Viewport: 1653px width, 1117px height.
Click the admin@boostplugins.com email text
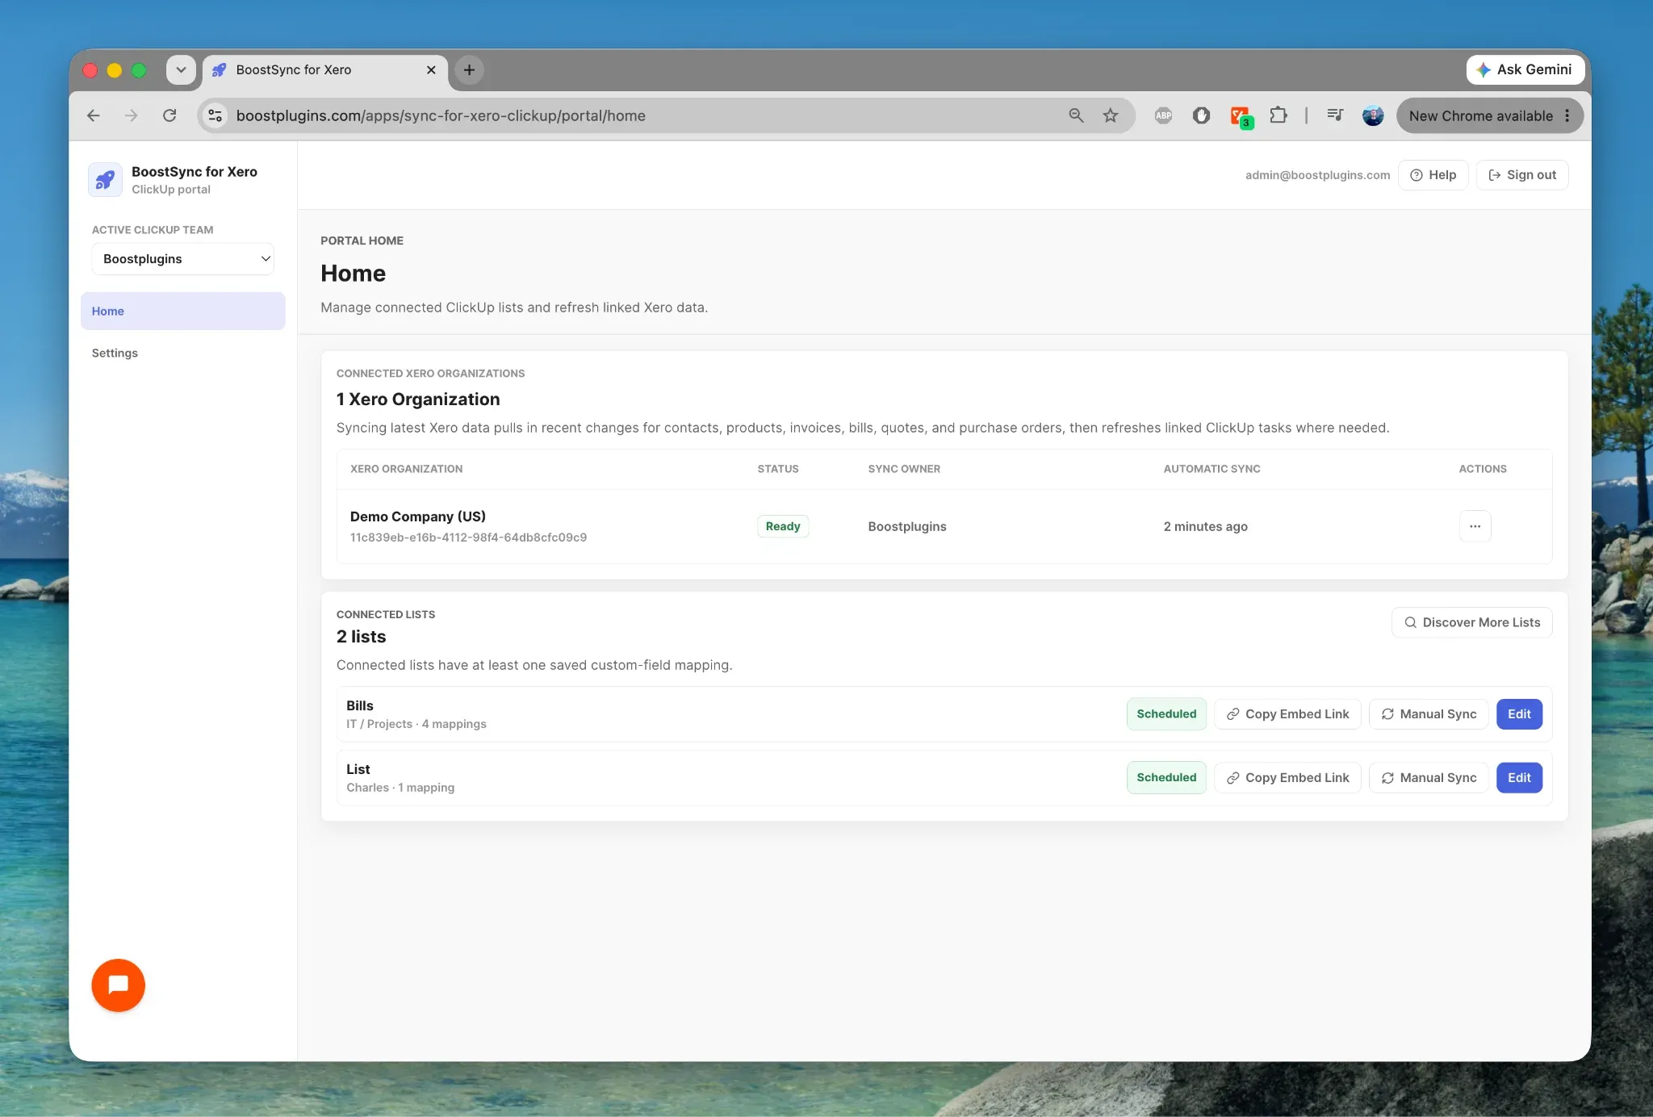[x=1317, y=175]
